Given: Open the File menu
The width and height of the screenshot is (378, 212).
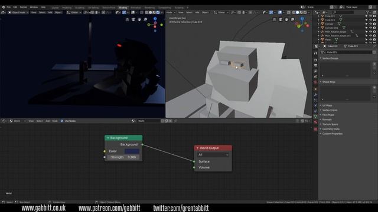Looking at the screenshot, I should click(9, 7).
